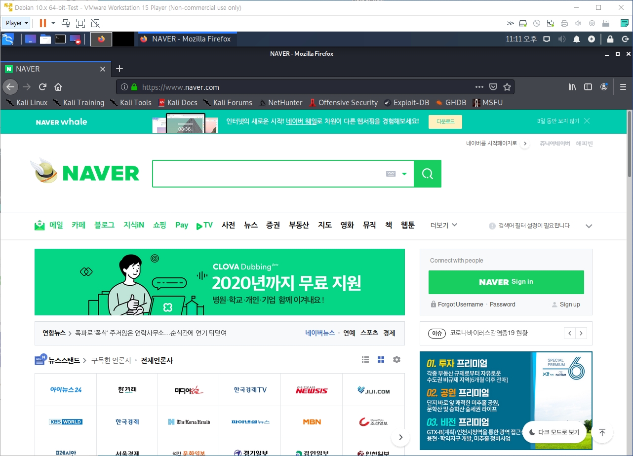633x456 pixels.
Task: Switch newsstand to grid view icon
Action: (381, 360)
